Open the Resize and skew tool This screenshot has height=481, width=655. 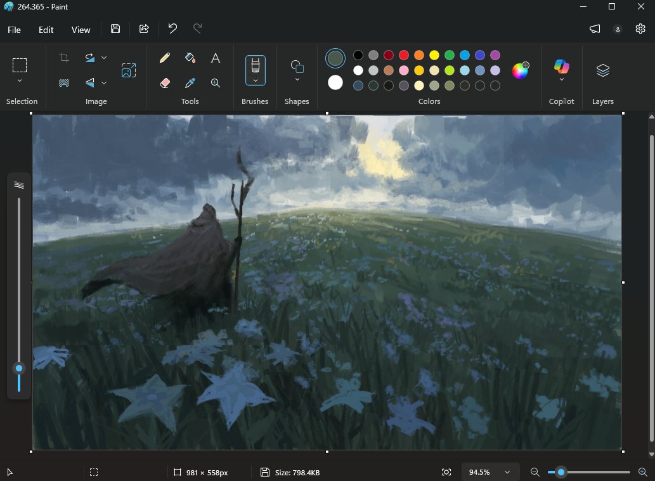pos(129,70)
